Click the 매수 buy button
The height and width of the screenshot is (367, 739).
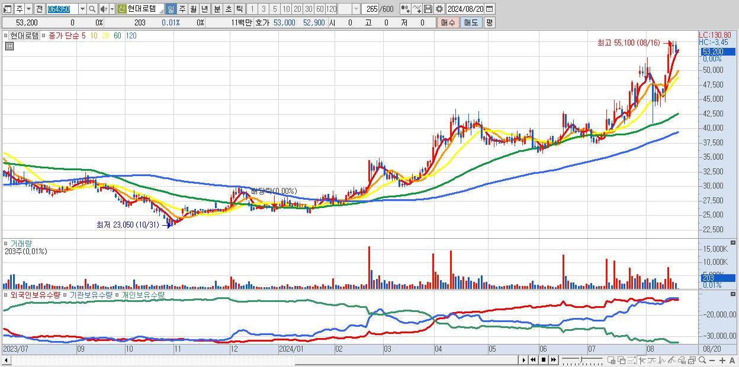[x=448, y=22]
